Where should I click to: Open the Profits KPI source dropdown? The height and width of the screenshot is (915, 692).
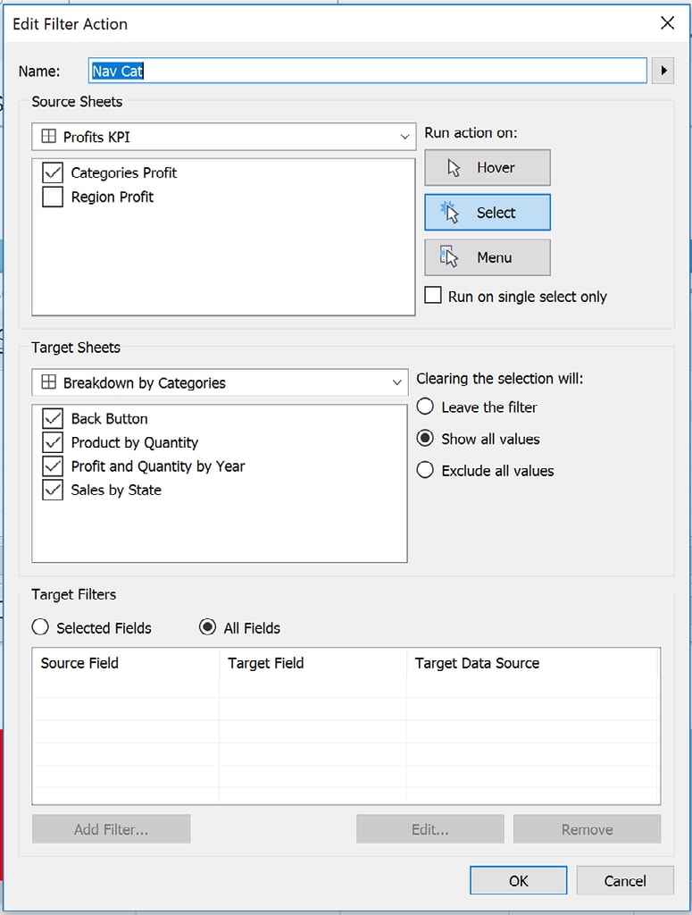pyautogui.click(x=223, y=138)
